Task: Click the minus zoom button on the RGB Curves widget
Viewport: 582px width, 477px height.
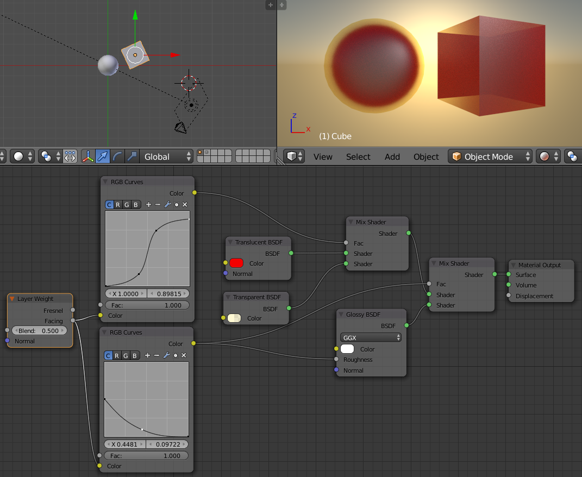Action: coord(158,204)
